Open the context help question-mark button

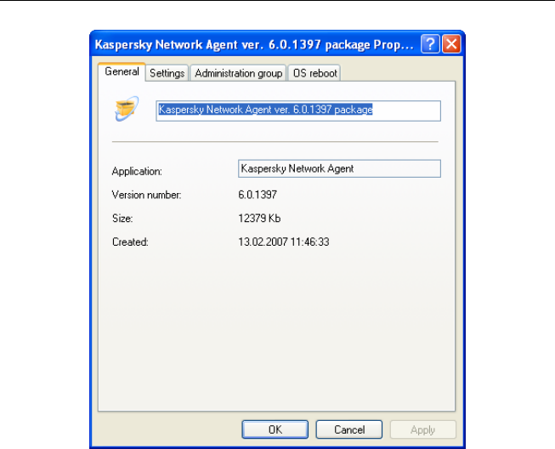point(430,44)
